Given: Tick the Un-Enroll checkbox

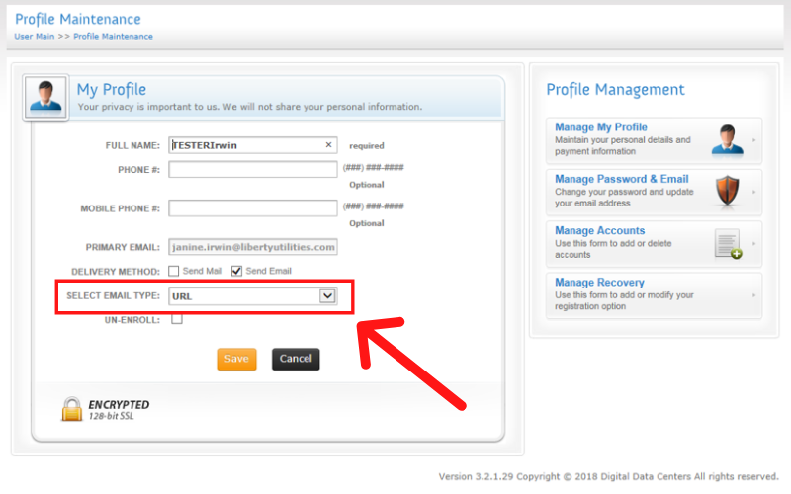Looking at the screenshot, I should [177, 319].
